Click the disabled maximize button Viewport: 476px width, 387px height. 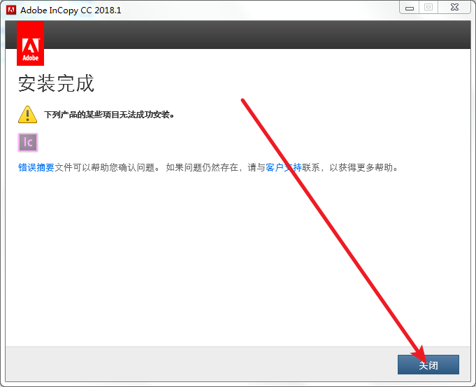click(428, 8)
